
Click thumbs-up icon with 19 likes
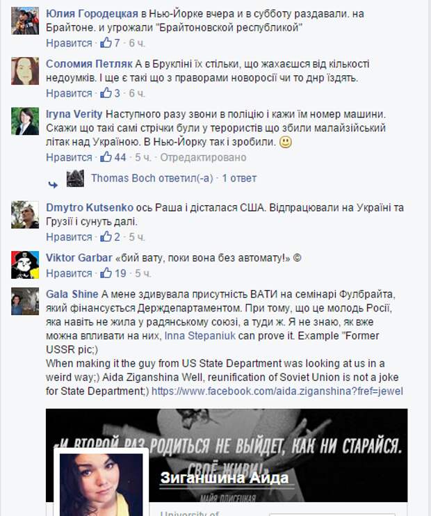[106, 273]
